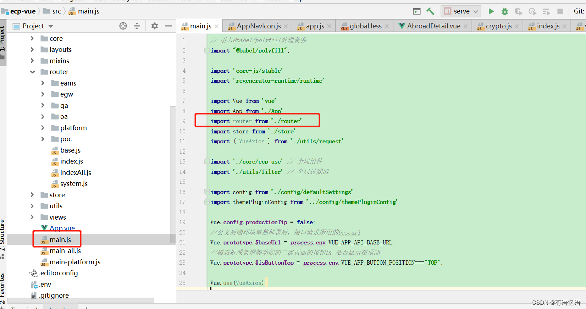The image size is (586, 309).
Task: Open the Project view dropdown
Action: tap(51, 26)
